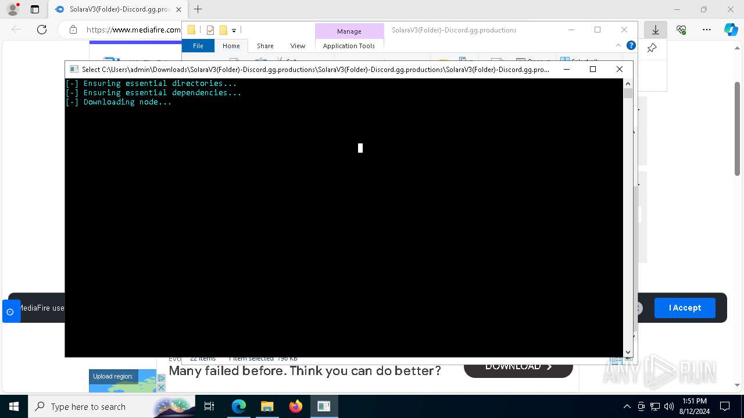Click the DOWNLOAD ad button

tap(518, 368)
